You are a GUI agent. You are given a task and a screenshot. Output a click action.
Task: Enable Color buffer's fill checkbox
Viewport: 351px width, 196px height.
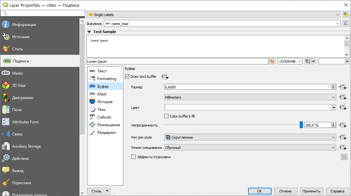(166, 116)
